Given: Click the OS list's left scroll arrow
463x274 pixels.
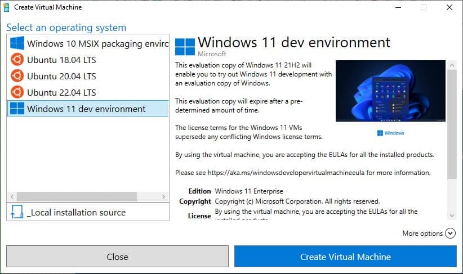Looking at the screenshot, I should coord(12,196).
